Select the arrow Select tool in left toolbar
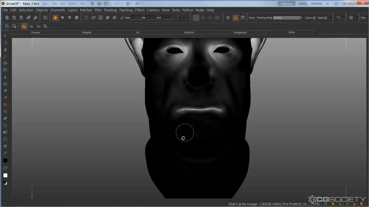Screen dimensions: 369x207 coord(5,36)
